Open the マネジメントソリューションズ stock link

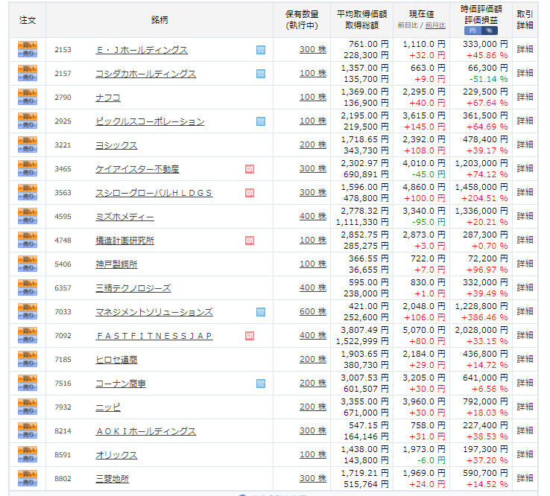tap(154, 312)
